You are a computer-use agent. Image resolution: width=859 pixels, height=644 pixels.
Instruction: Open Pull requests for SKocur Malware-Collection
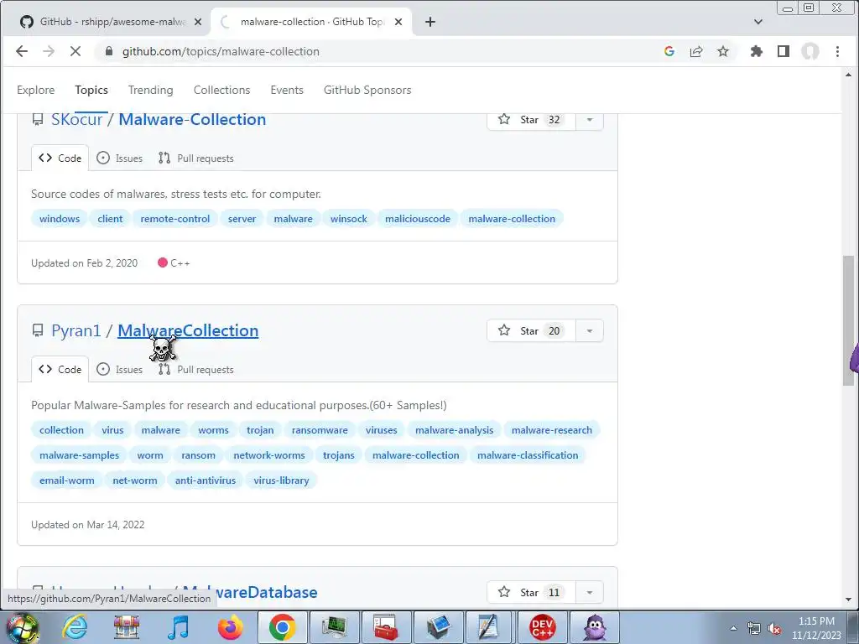pyautogui.click(x=196, y=158)
